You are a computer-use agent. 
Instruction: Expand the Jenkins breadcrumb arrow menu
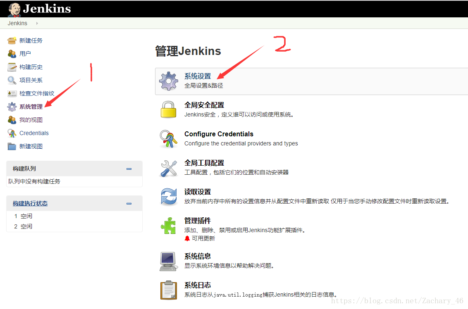pos(37,23)
